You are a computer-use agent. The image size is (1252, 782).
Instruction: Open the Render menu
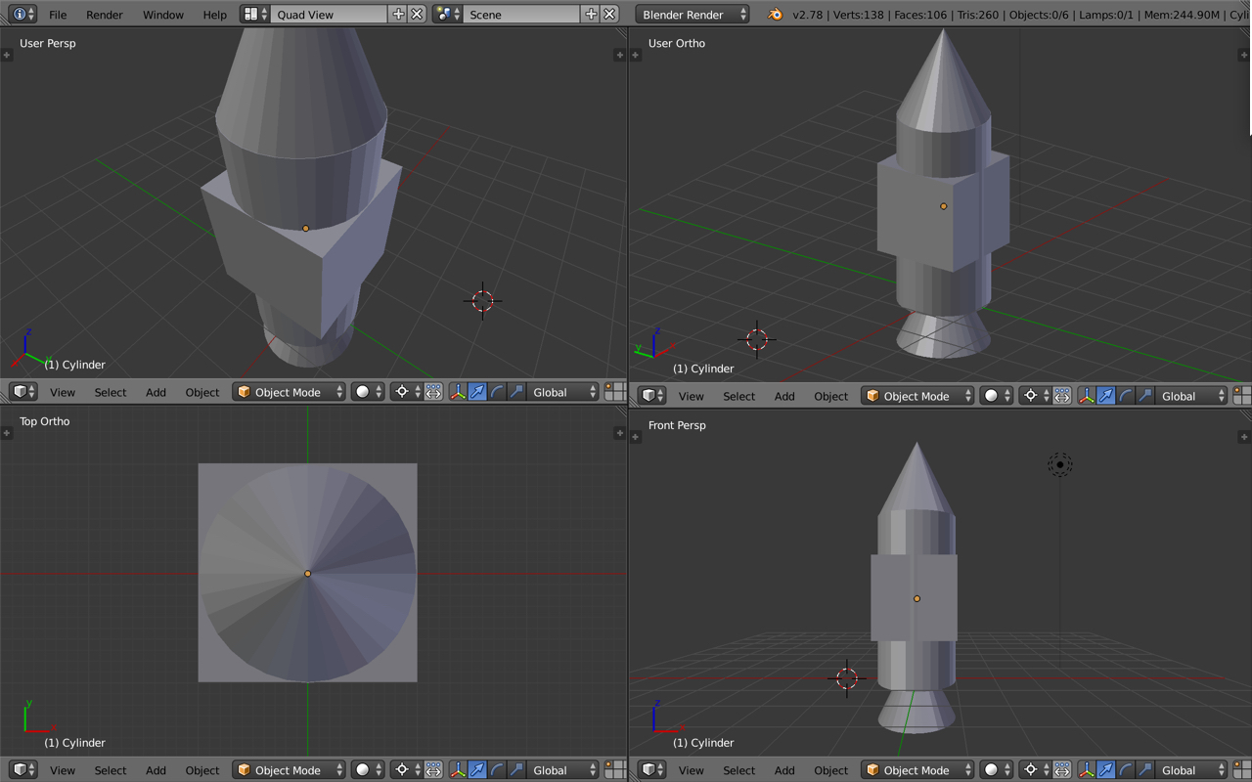pyautogui.click(x=105, y=15)
